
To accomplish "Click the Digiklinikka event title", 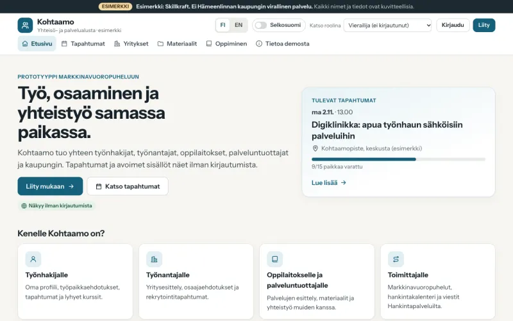I will [387, 130].
